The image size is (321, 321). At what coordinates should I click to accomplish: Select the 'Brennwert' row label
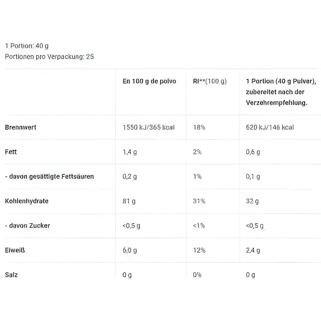point(21,127)
